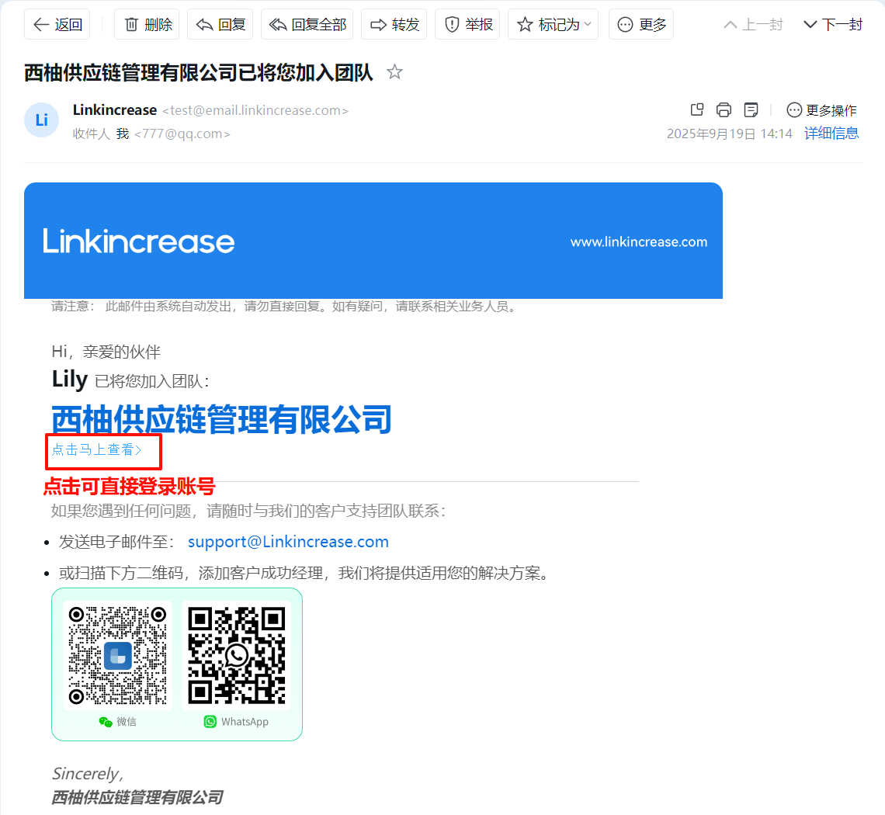Report this email using 举报
The height and width of the screenshot is (815, 885).
[x=468, y=25]
